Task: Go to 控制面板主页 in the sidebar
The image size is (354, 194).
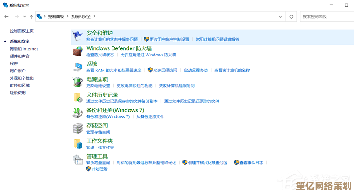Action: pyautogui.click(x=21, y=31)
